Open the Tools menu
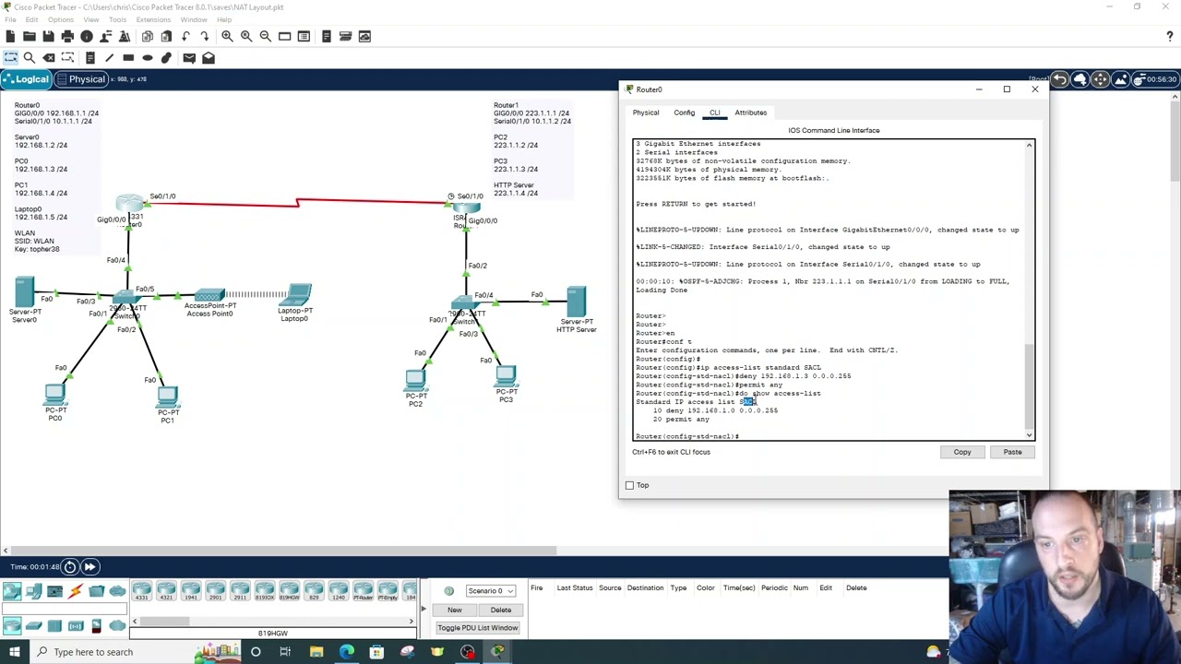Screen dimensions: 1181x664 117,19
